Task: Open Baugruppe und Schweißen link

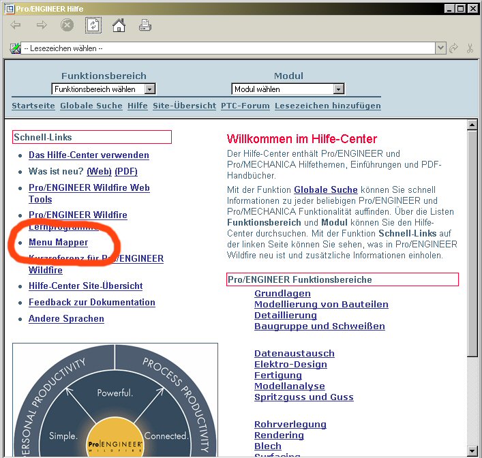Action: point(320,326)
